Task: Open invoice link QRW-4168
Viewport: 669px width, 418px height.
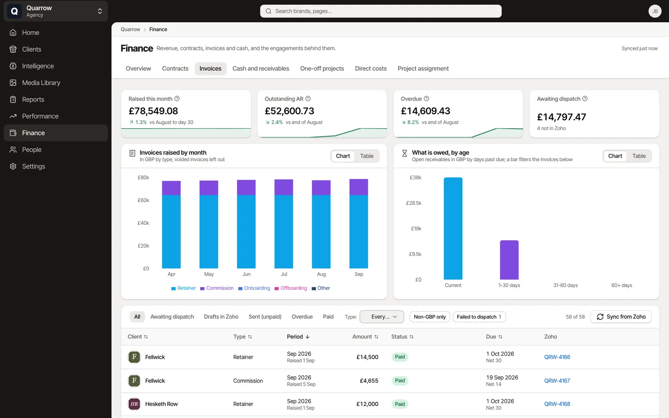Action: [557, 404]
